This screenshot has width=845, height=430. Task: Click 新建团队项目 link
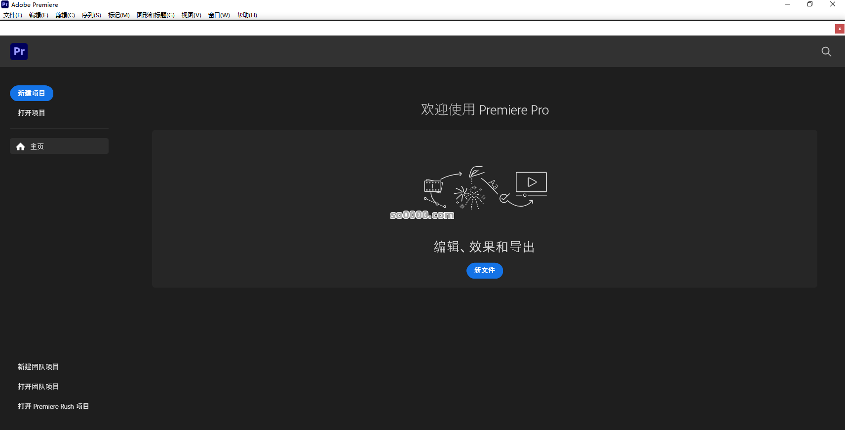coord(38,367)
